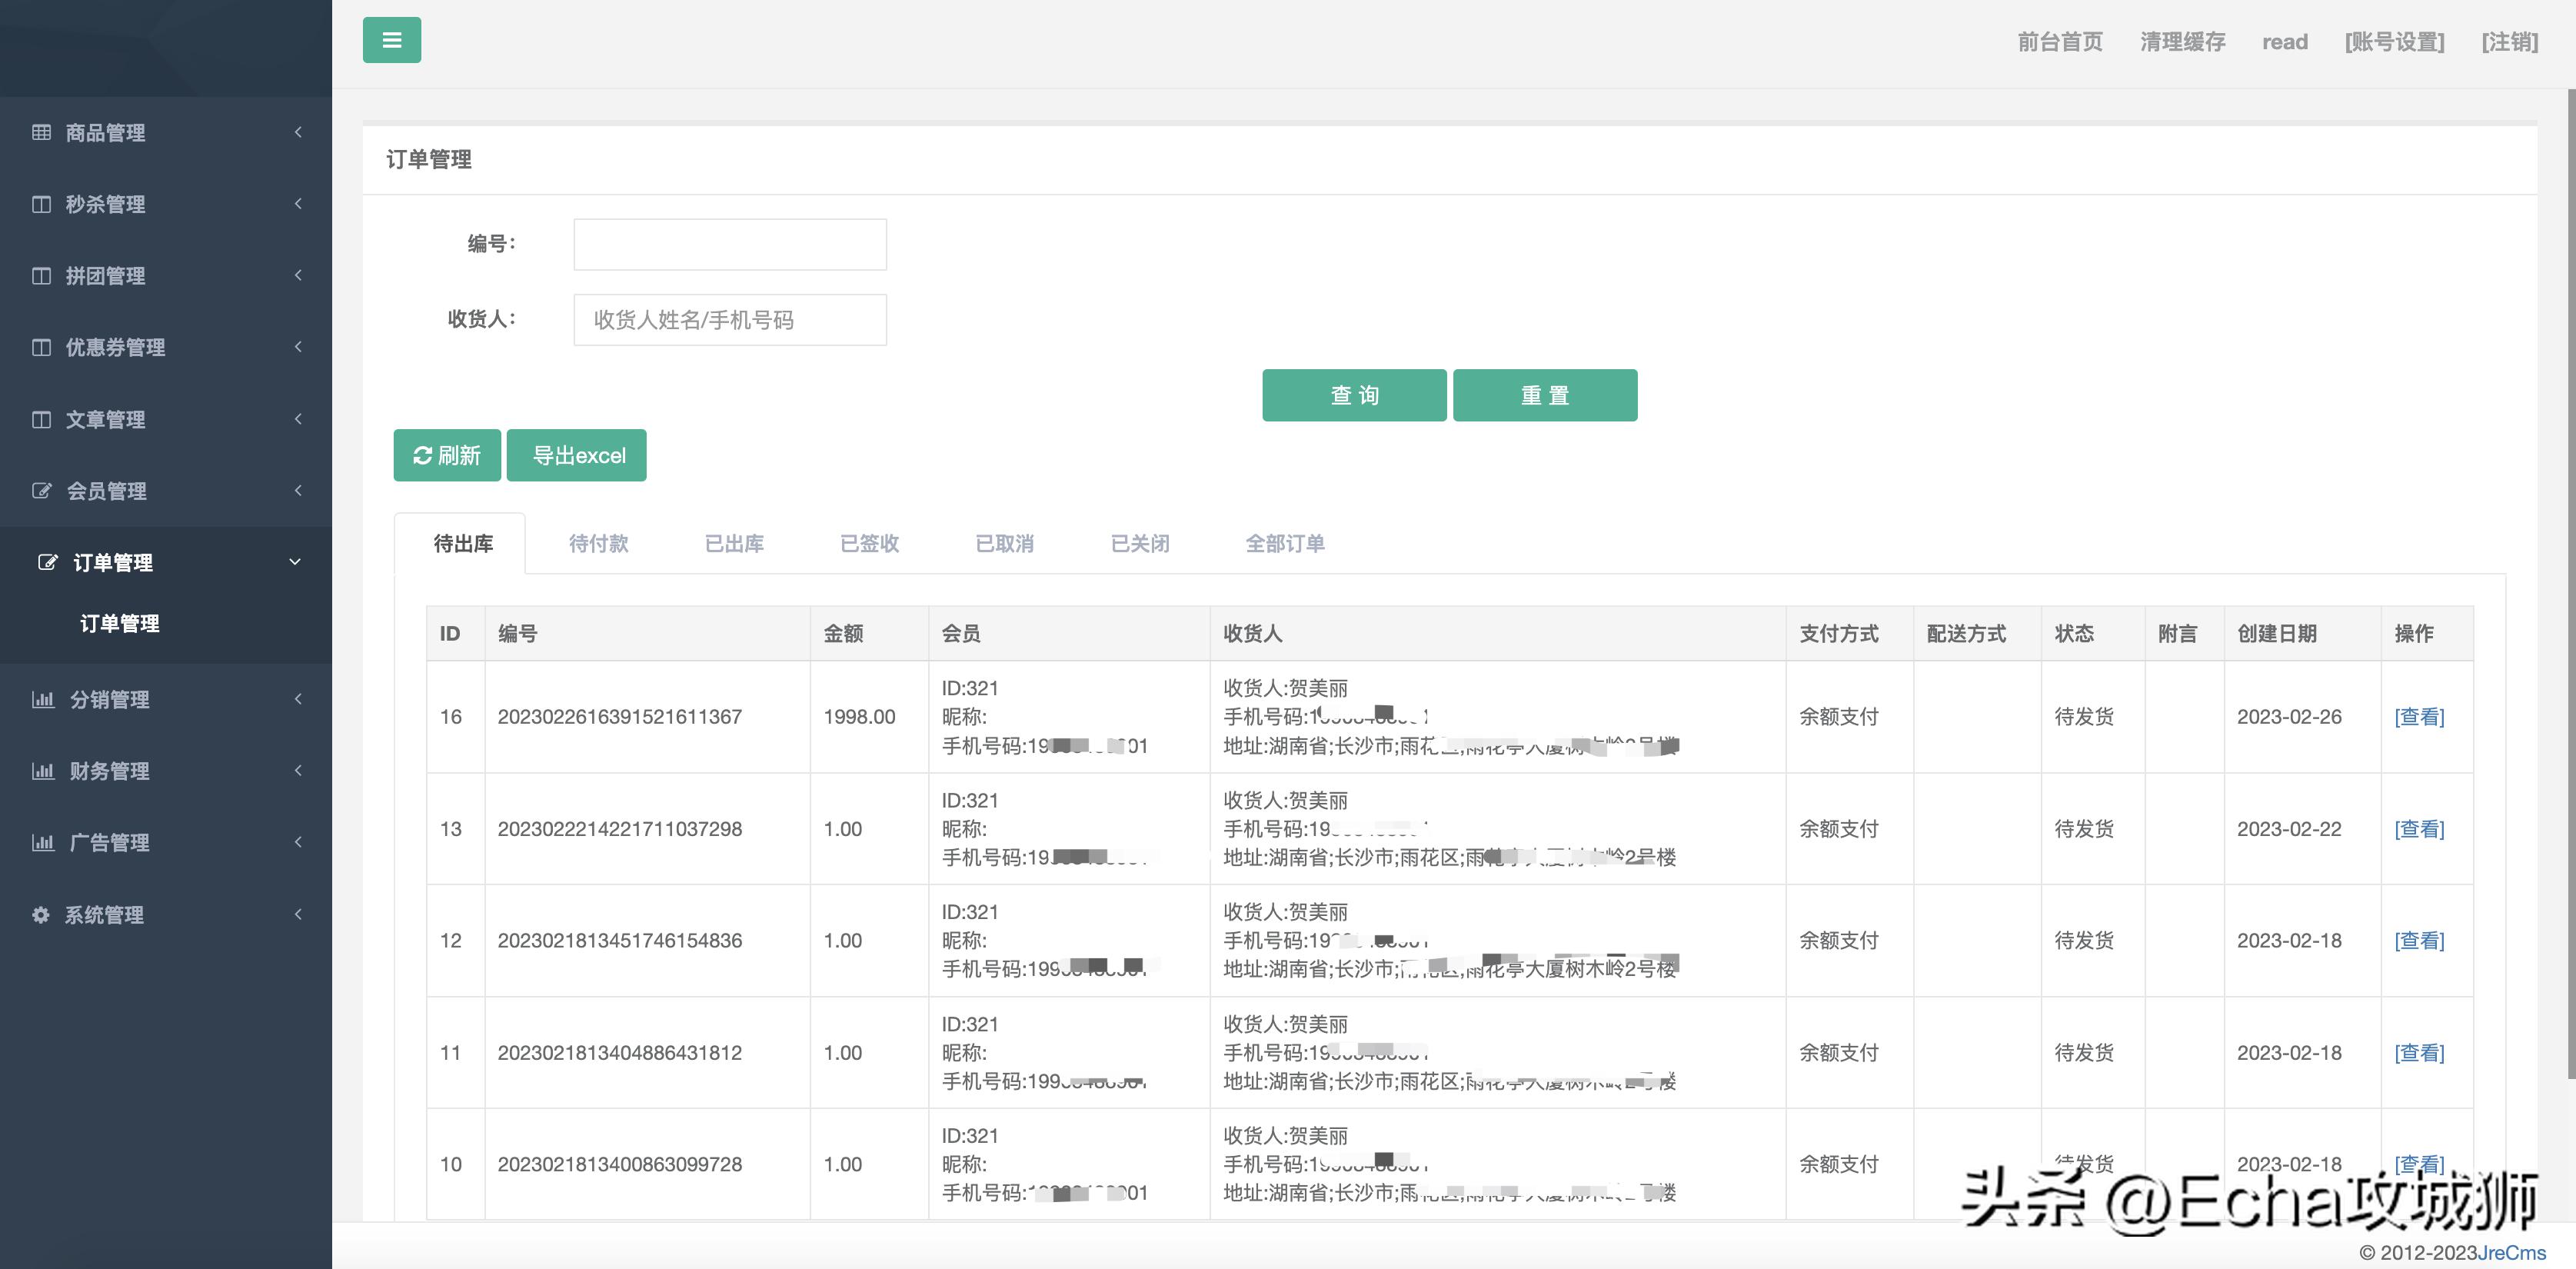Expand the 广告管理 menu chevron

(x=297, y=842)
